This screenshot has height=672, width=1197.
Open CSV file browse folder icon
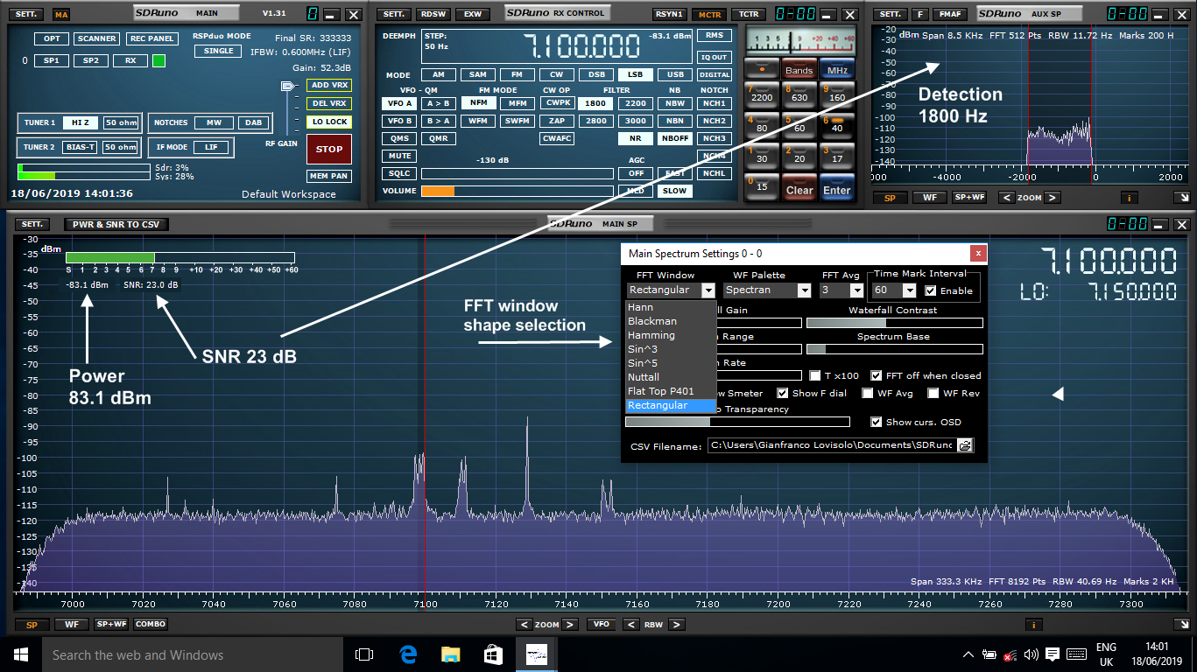[964, 445]
